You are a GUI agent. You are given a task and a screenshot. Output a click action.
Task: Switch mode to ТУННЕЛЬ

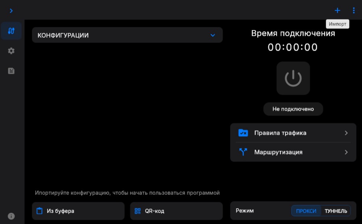click(x=336, y=211)
